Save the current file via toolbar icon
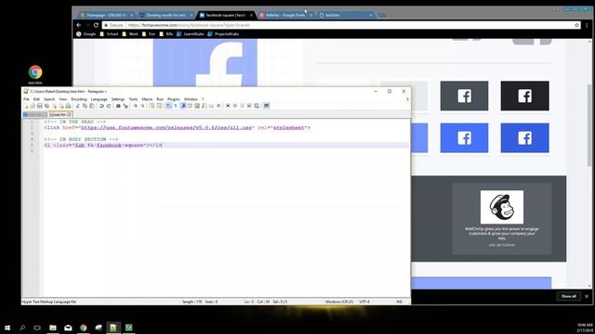The width and height of the screenshot is (595, 334). pyautogui.click(x=40, y=106)
